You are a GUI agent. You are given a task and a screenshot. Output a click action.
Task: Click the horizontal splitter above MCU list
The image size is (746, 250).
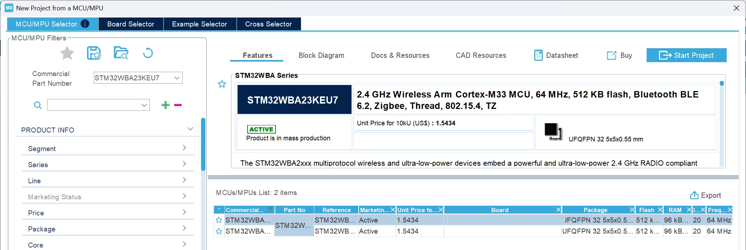tap(473, 177)
